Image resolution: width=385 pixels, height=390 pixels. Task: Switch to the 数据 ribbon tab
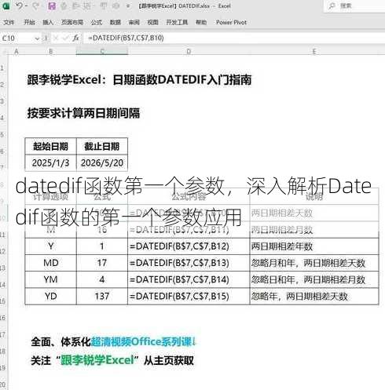coord(115,23)
